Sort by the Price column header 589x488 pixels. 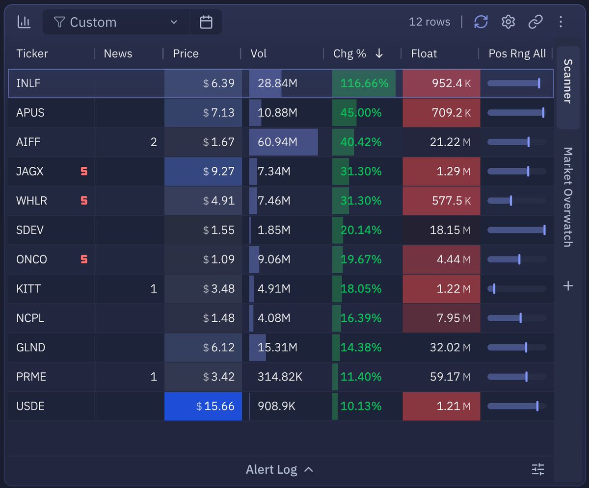pyautogui.click(x=186, y=53)
